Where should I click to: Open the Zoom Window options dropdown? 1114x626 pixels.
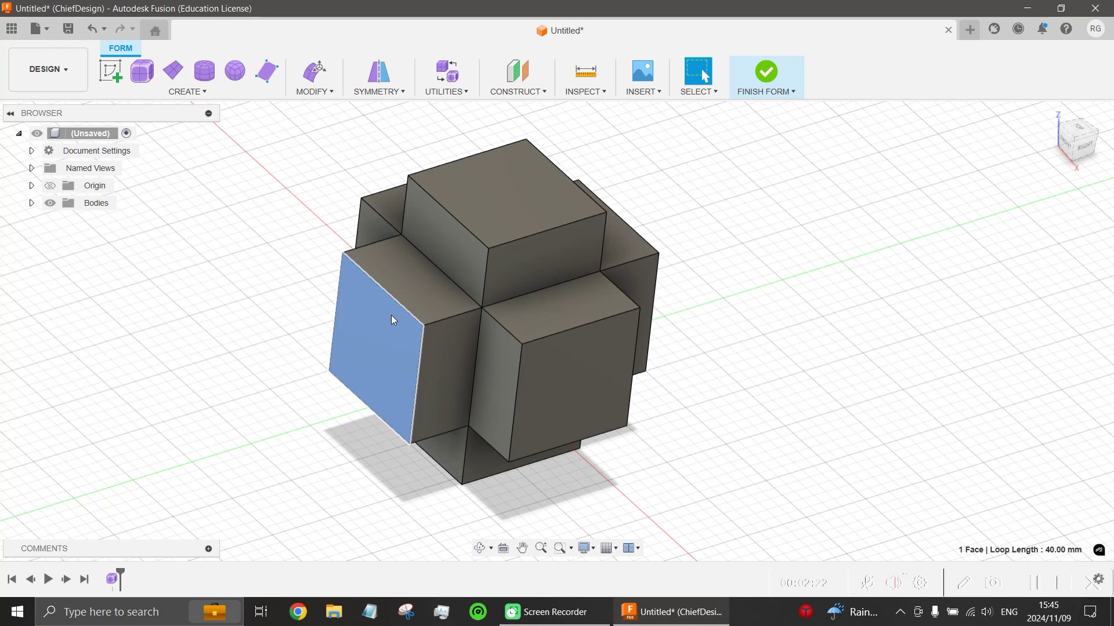click(x=572, y=548)
